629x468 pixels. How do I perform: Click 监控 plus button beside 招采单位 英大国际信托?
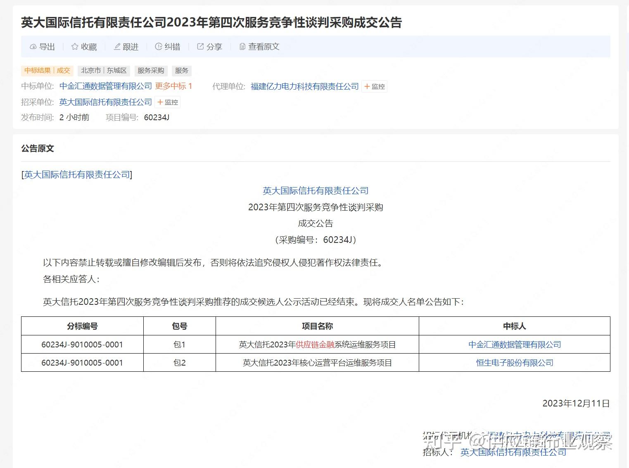coord(167,102)
